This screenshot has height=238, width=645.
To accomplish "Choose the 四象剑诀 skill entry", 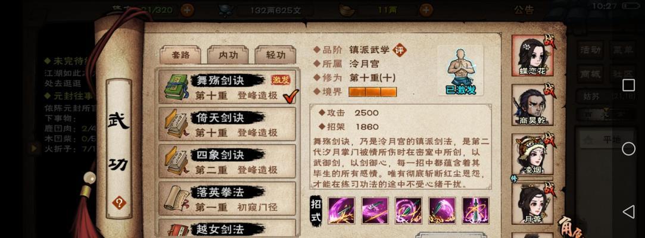I will (x=227, y=161).
